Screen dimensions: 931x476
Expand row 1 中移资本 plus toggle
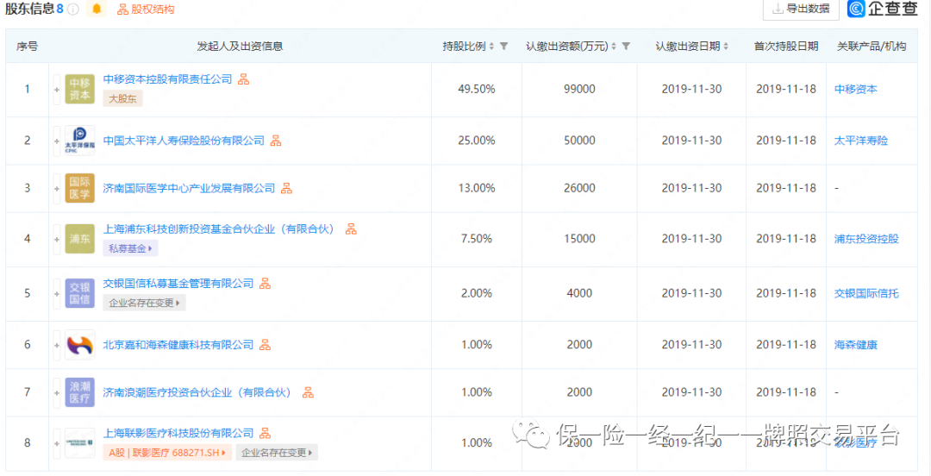pos(57,90)
